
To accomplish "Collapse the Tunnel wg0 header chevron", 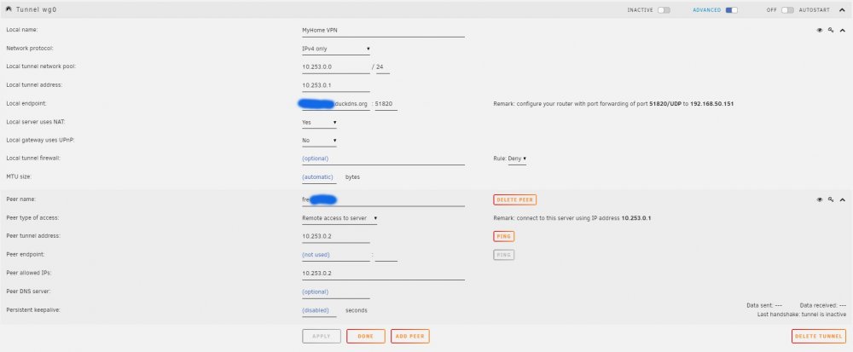I will (842, 9).
